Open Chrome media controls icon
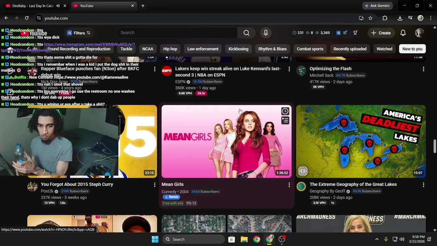 (x=410, y=18)
